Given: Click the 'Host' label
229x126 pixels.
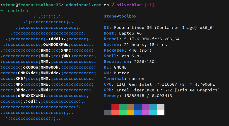Looking at the screenshot, I should point(109,33).
